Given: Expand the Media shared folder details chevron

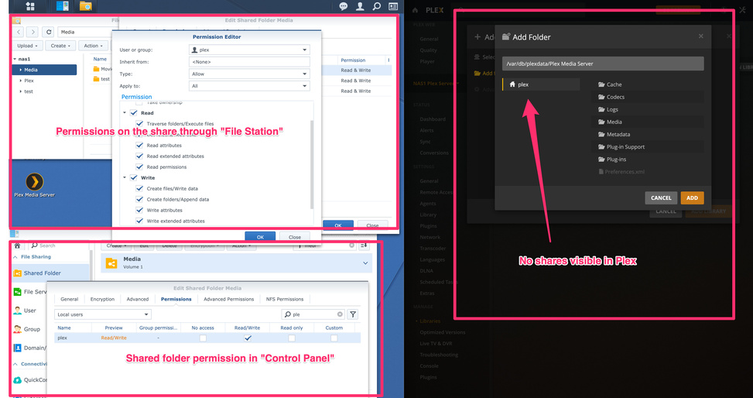Looking at the screenshot, I should pos(365,263).
